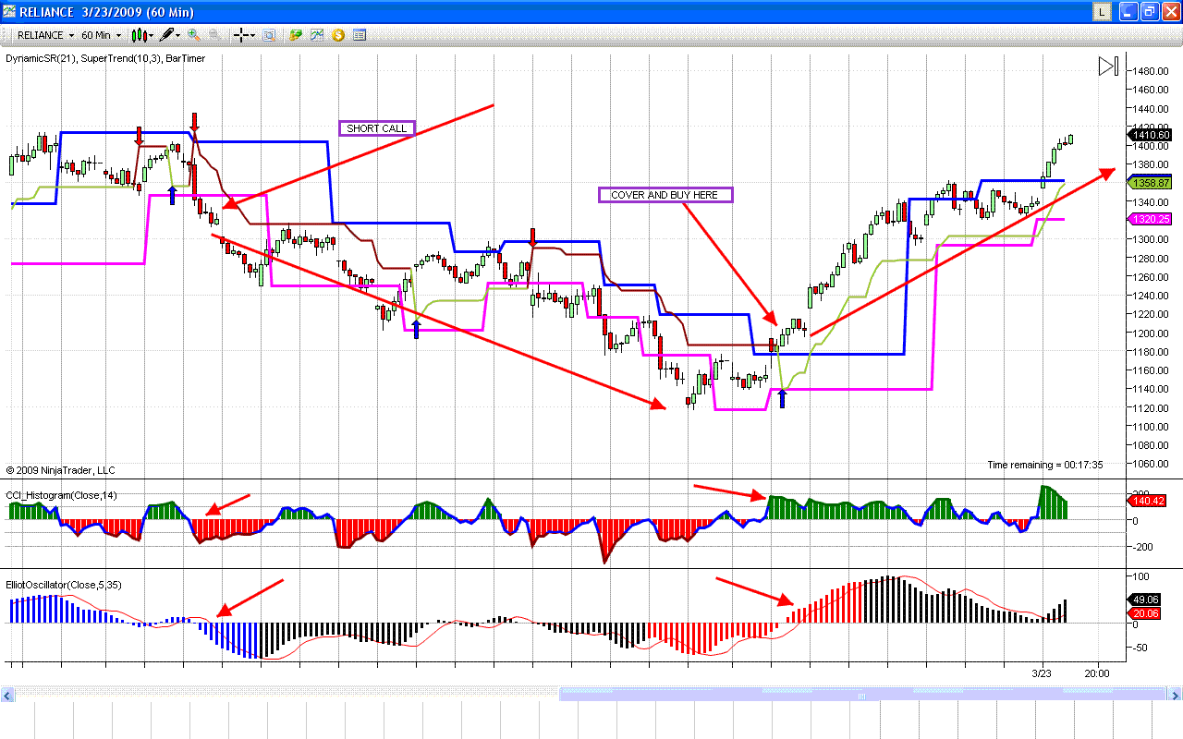Click the data box icon in toolbar
Viewport: 1183px width, 739px height.
tap(269, 35)
